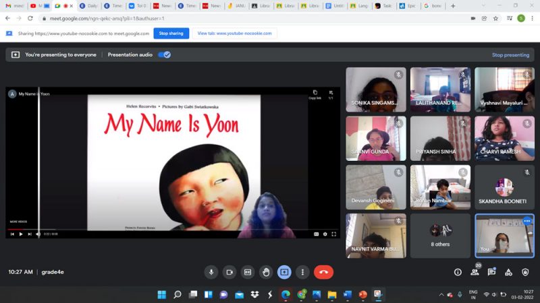Reload the page in browser
This screenshot has height=303, width=540.
pyautogui.click(x=30, y=19)
